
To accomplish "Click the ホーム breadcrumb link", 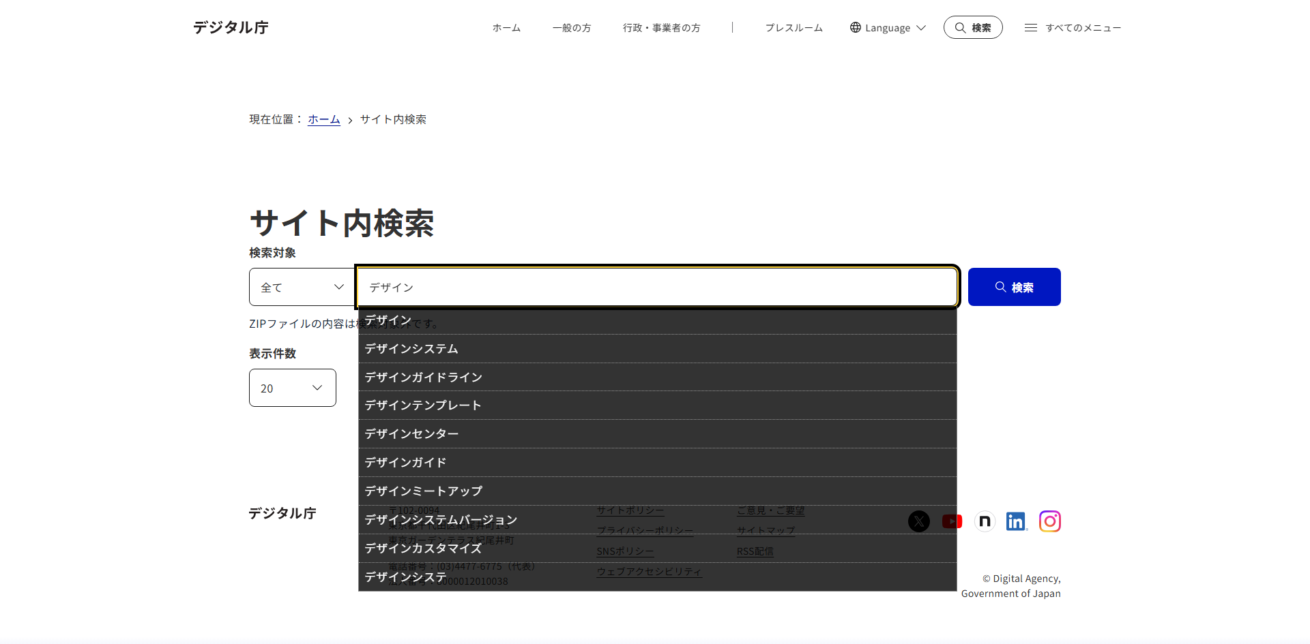I will (x=324, y=119).
